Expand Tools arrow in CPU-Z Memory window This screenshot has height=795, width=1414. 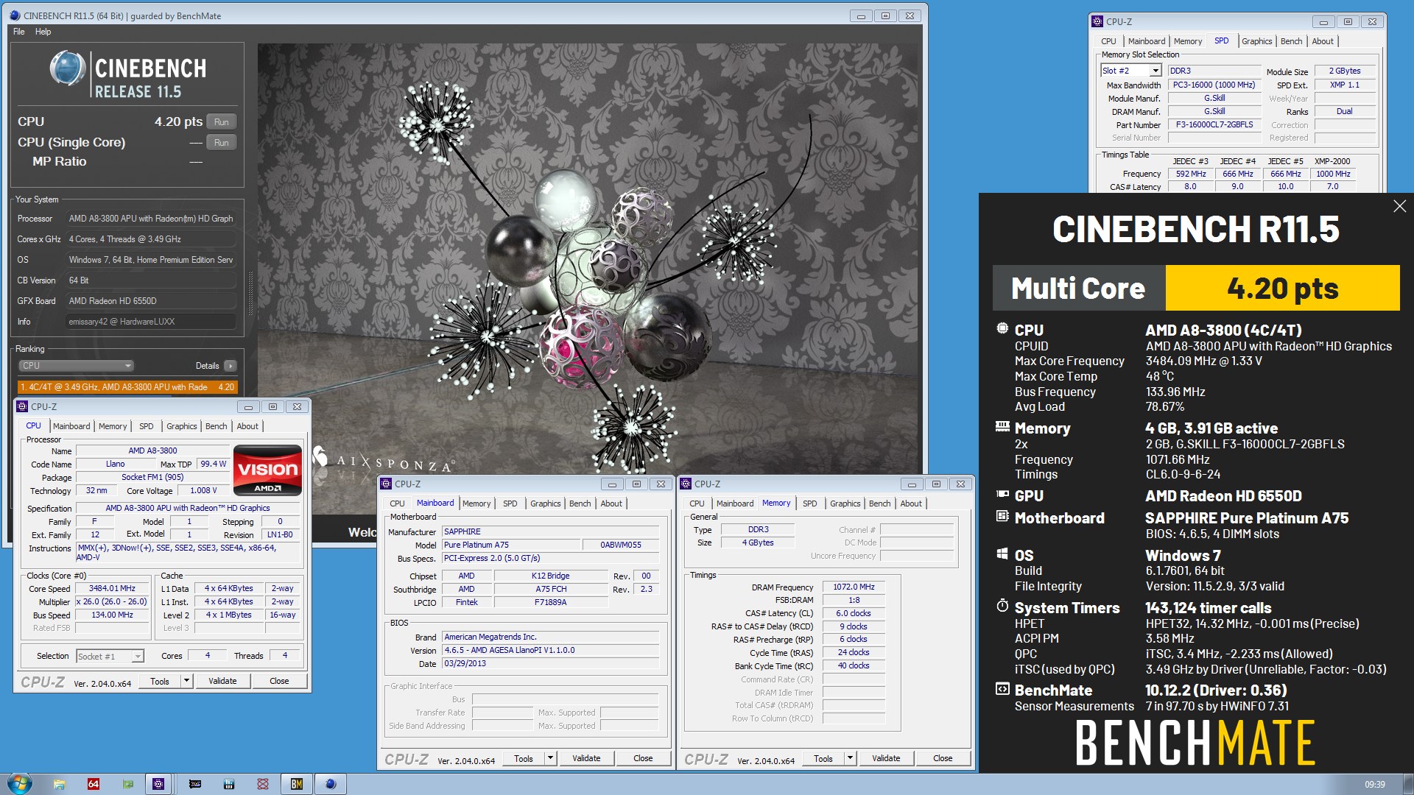[850, 758]
